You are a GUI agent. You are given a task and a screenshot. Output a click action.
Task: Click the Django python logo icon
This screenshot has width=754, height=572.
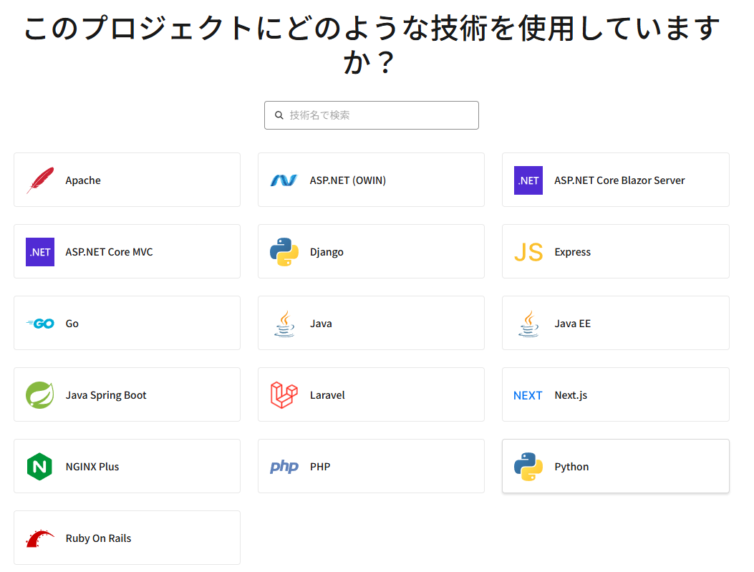[284, 252]
